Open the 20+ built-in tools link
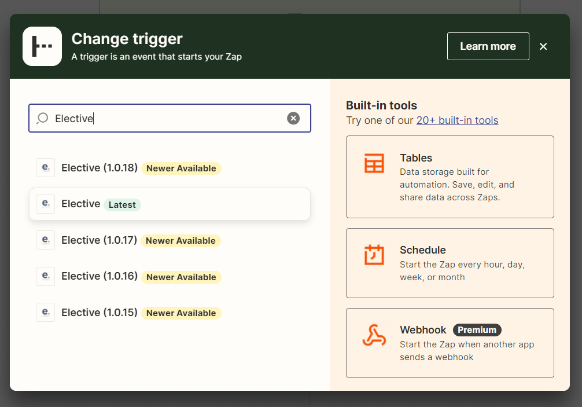Screen dimensions: 582x407 pyautogui.click(x=457, y=120)
